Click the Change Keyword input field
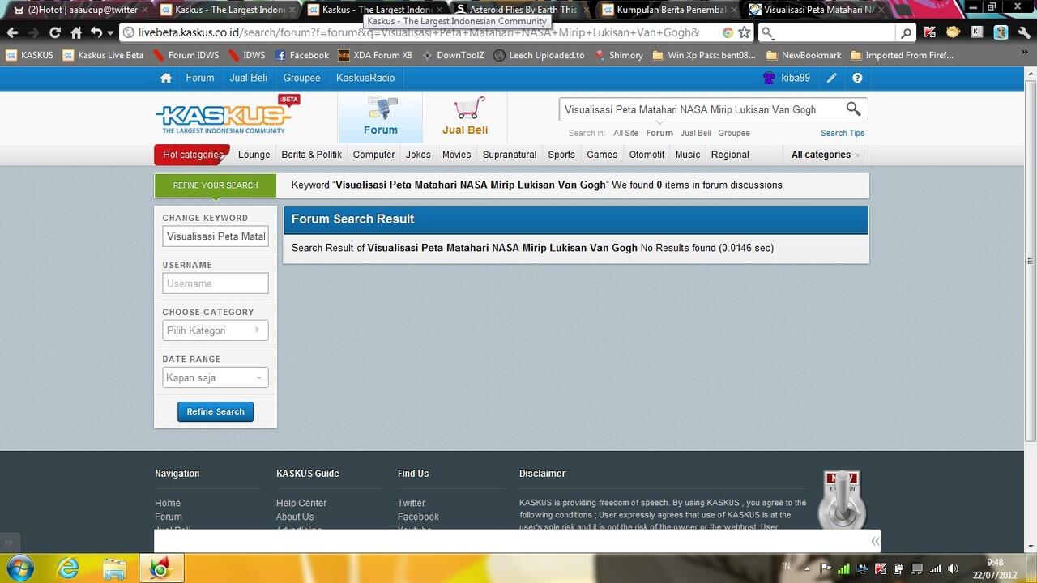1037x583 pixels. click(x=216, y=236)
